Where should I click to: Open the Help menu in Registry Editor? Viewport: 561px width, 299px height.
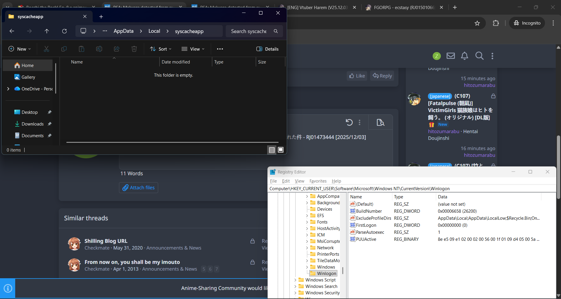pos(336,181)
